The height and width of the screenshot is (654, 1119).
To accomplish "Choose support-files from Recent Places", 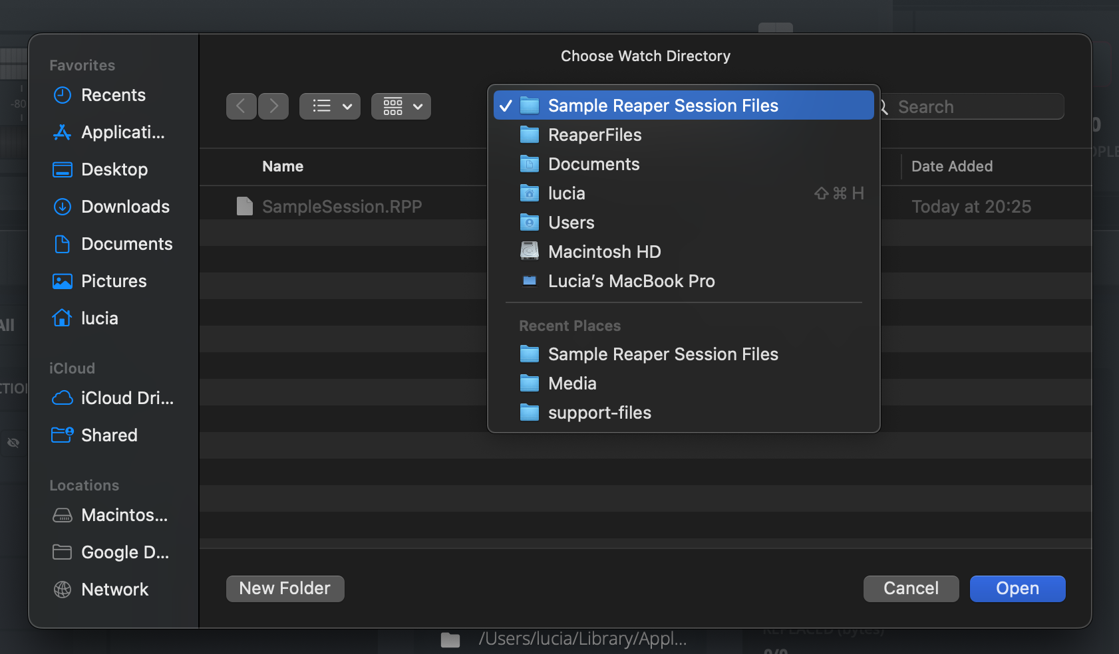I will [x=599, y=413].
